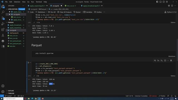The image size is (178, 100).
Task: Add a Code cell
Action: pos(31,12)
